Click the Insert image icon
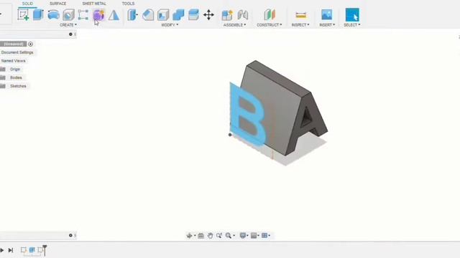 326,14
